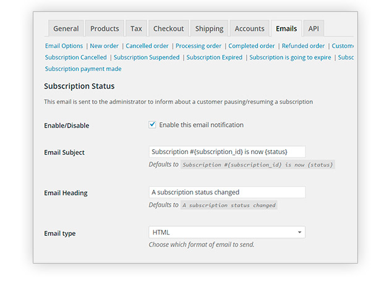
Task: Open Refunded order email link
Action: [303, 46]
